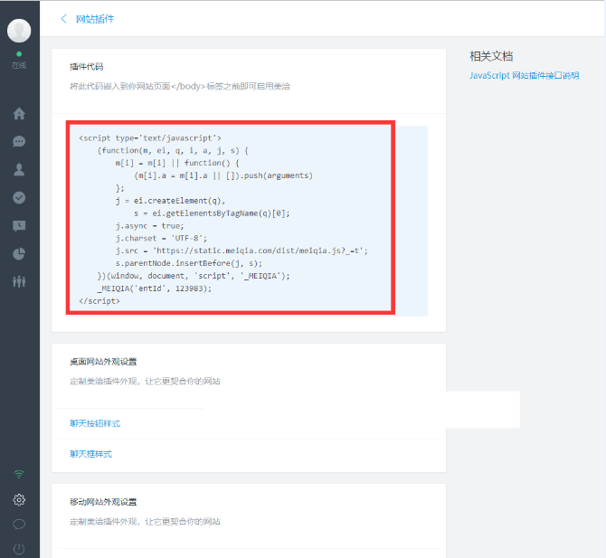Image resolution: width=606 pixels, height=558 pixels.
Task: Open the message alert icon in the sidebar
Action: (x=19, y=226)
